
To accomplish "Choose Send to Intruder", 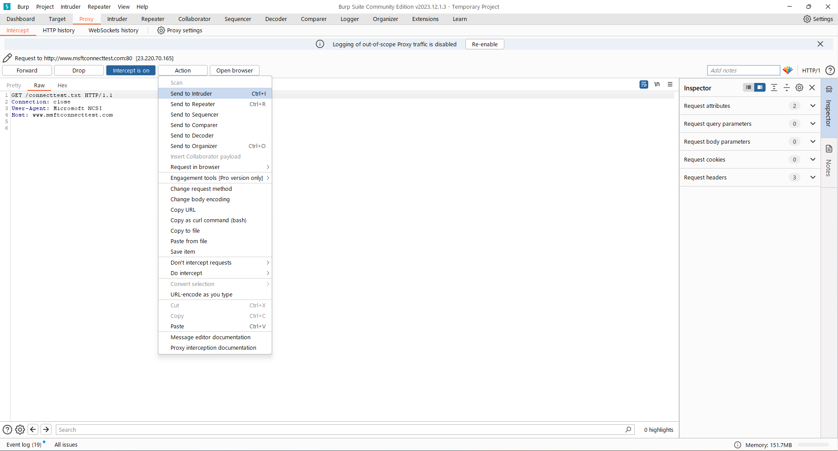I will click(215, 93).
